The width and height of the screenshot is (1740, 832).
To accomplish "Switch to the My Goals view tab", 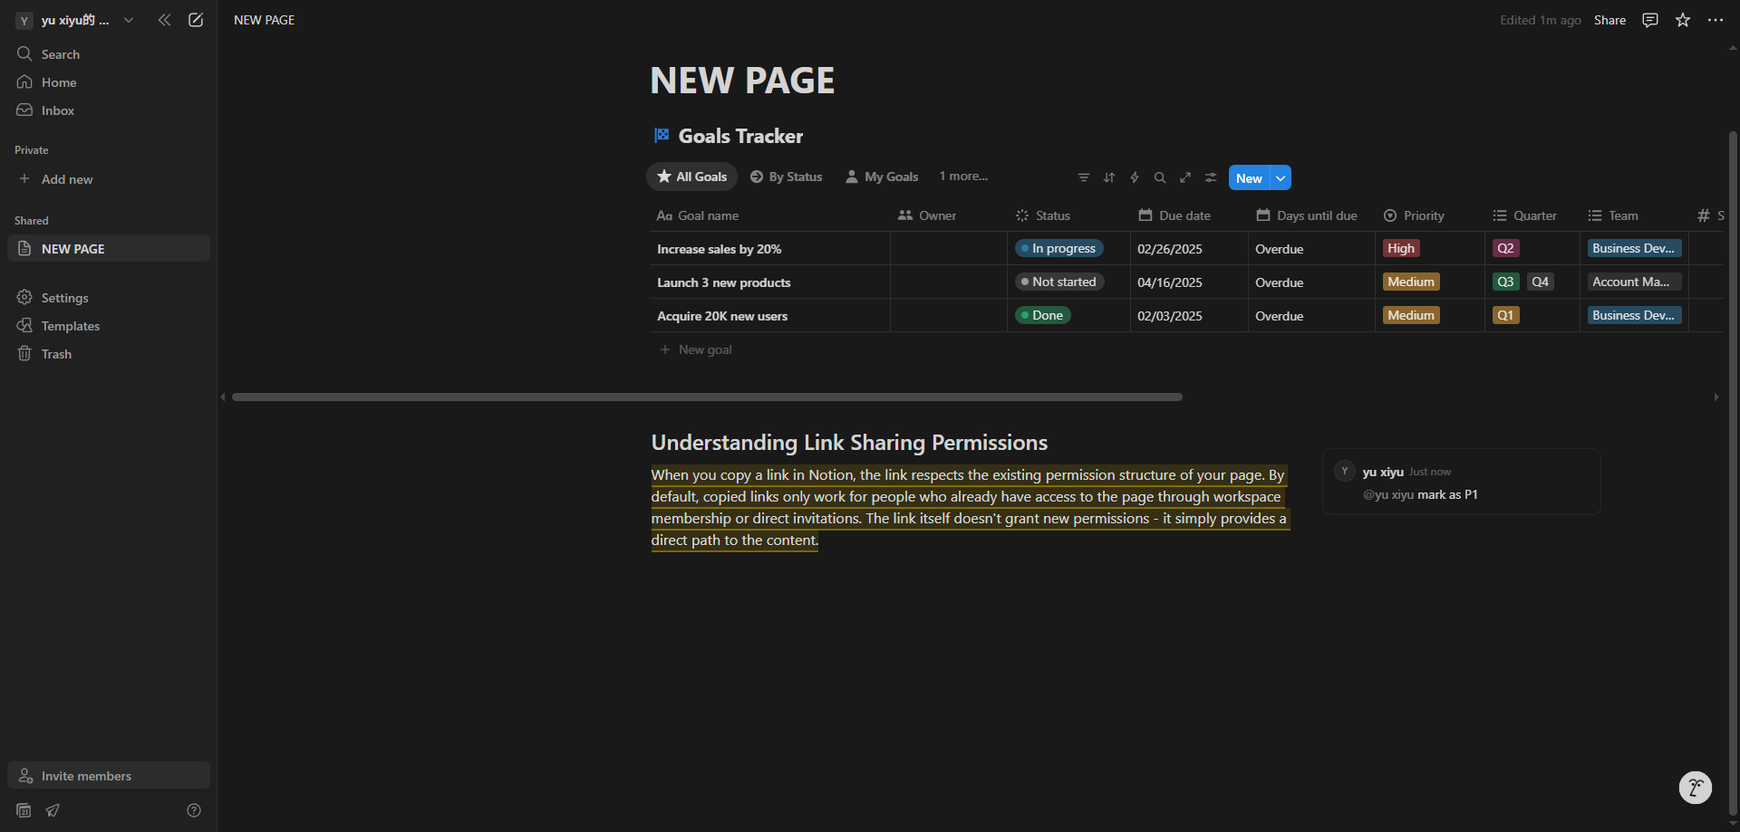I will pyautogui.click(x=882, y=177).
